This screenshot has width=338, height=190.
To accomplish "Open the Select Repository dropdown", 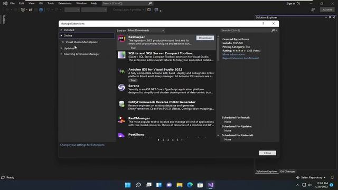I will [311, 177].
